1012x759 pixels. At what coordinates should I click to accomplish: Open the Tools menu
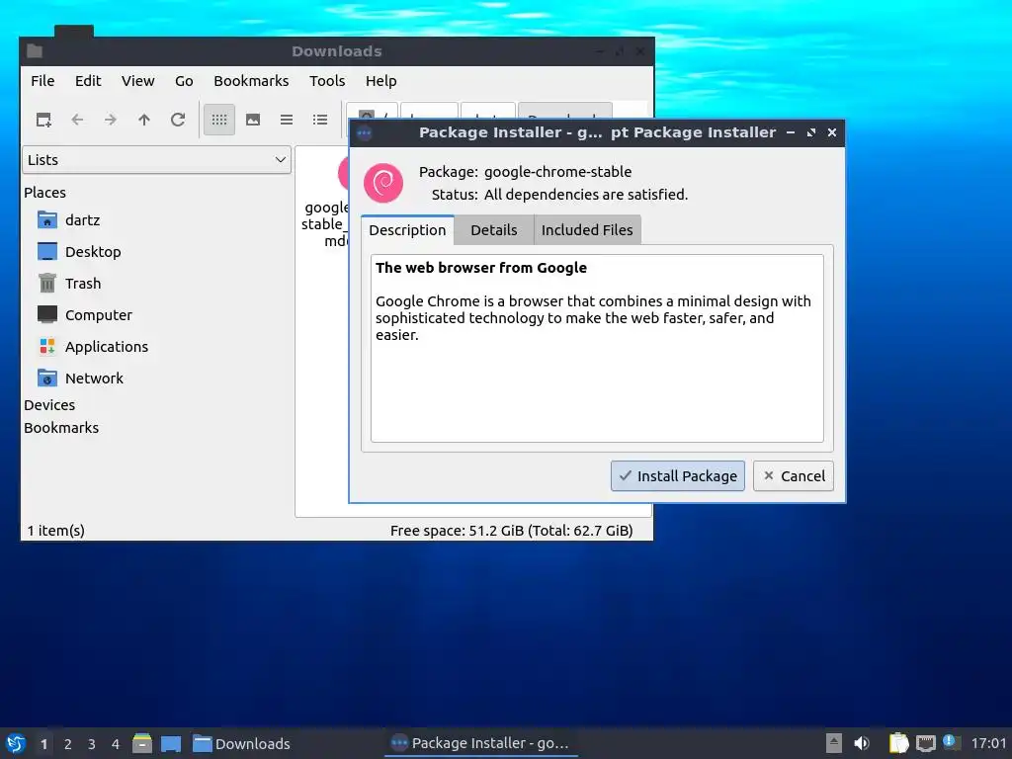click(x=327, y=81)
